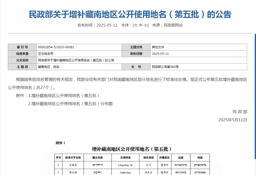Click the 所属政区 column header

pyautogui.click(x=164, y=157)
